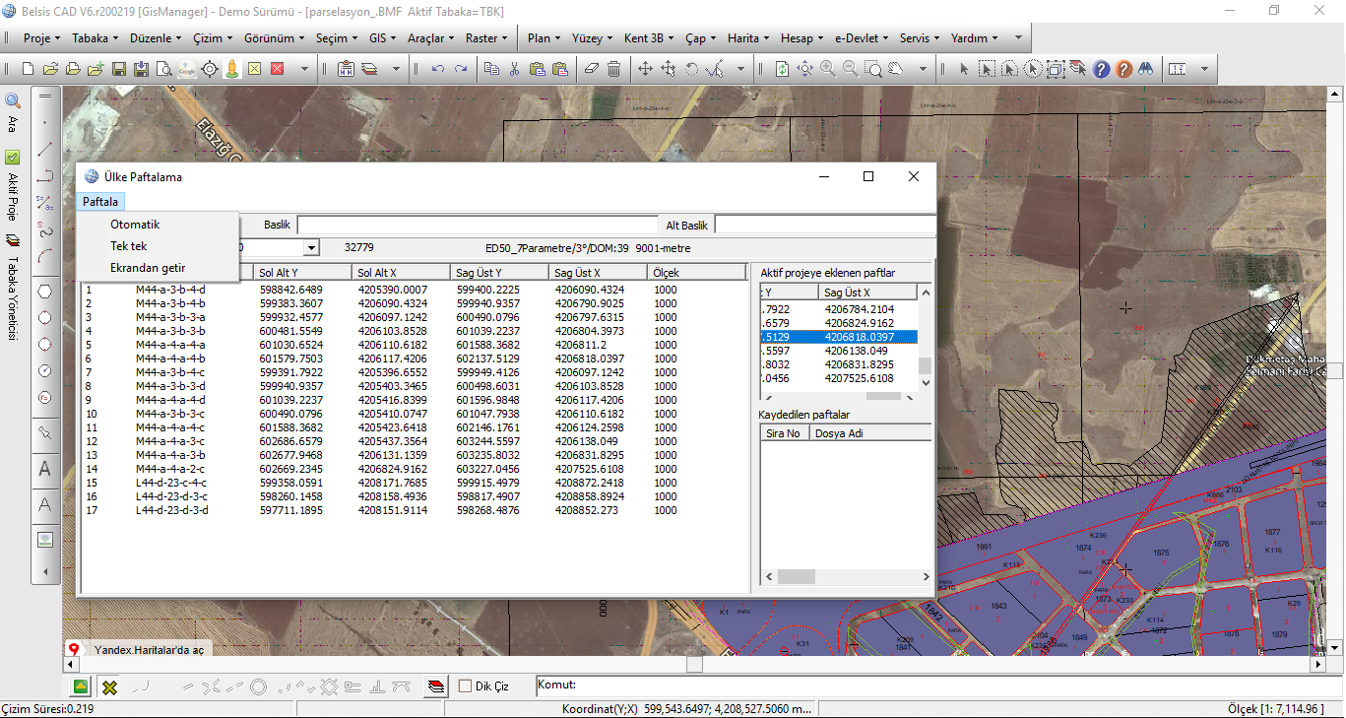Click the vertical scrollbar of the Aktif projeye eklenen paftlar list
The image size is (1346, 718).
pos(925,338)
